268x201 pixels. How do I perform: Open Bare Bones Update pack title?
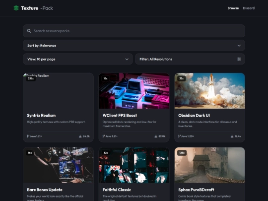point(45,190)
